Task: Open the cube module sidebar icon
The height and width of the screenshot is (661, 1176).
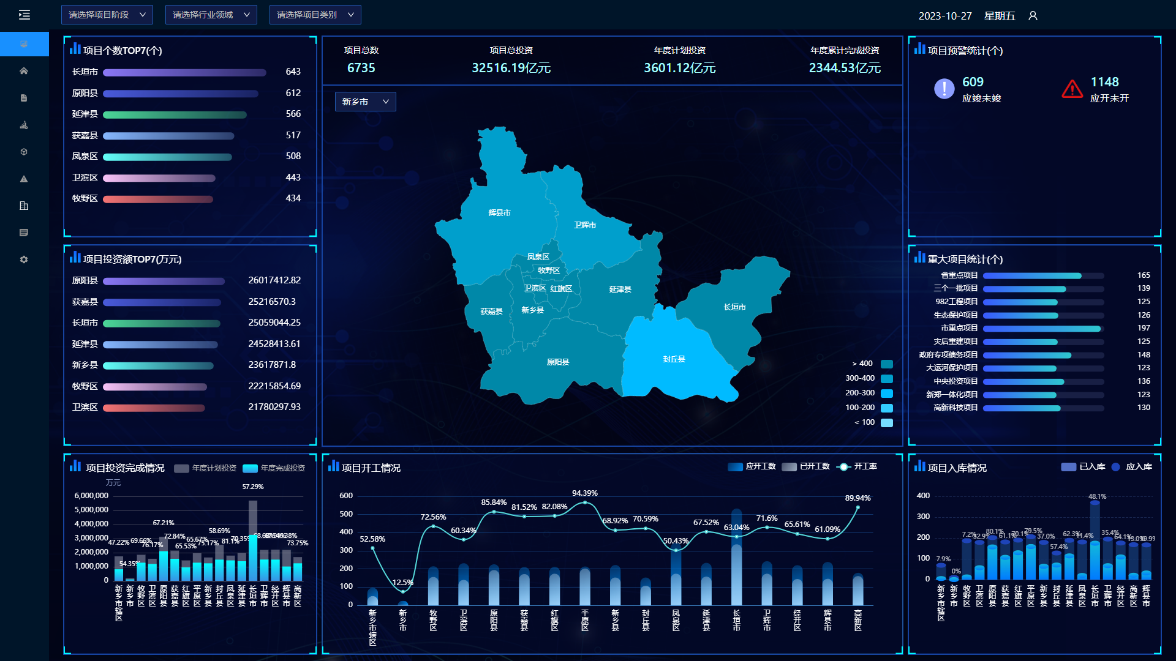Action: [x=24, y=152]
